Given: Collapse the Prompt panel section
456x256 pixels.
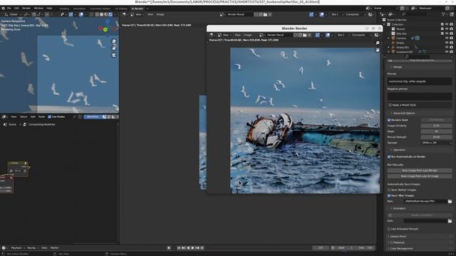Looking at the screenshot, I should [x=397, y=67].
